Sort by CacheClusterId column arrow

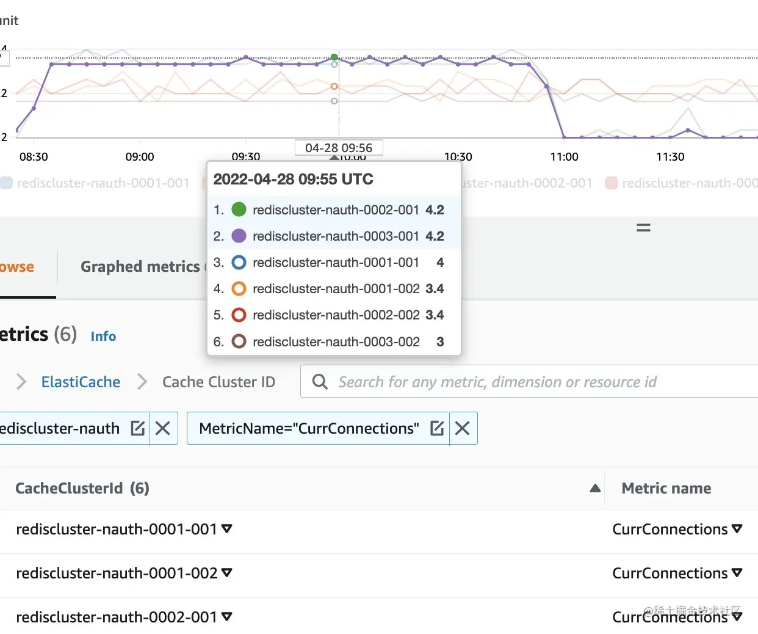(x=595, y=488)
